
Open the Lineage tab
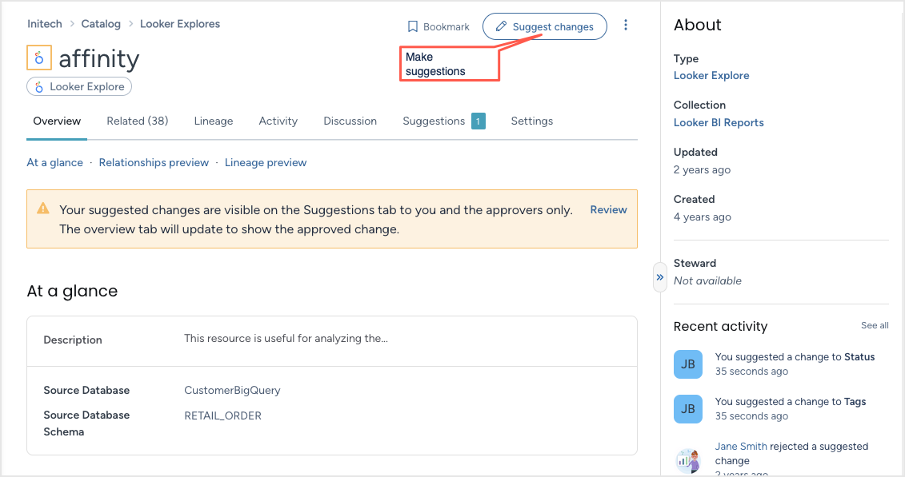pos(213,121)
